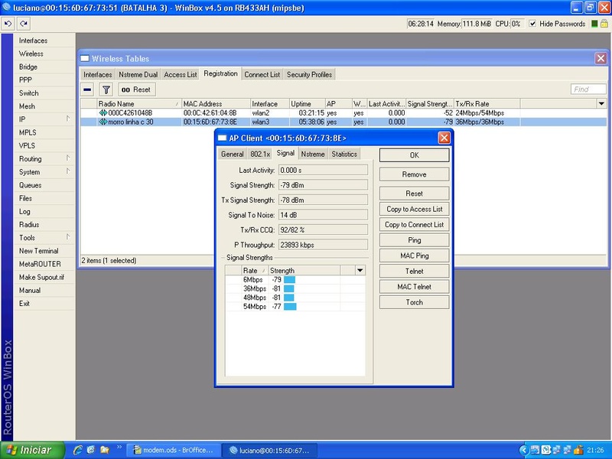Open the folder icon in quick launch
This screenshot has height=459, width=612.
click(x=105, y=450)
